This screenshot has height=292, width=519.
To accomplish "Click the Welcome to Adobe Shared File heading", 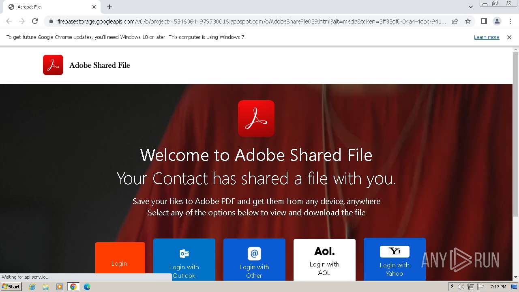I will pos(256,155).
